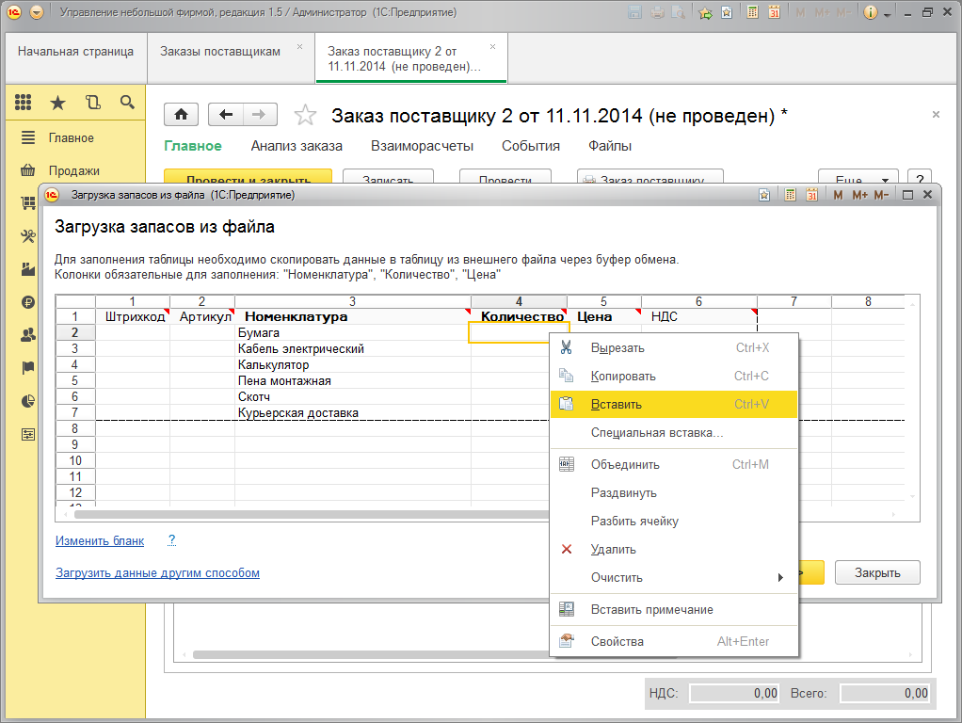The width and height of the screenshot is (962, 723).
Task: Click the Закрыть button in the dialog
Action: coord(877,572)
